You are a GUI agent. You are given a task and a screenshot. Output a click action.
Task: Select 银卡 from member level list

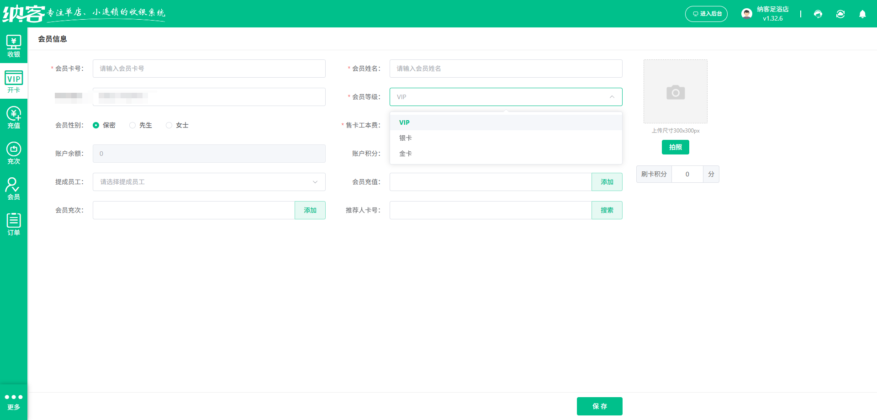pyautogui.click(x=406, y=138)
